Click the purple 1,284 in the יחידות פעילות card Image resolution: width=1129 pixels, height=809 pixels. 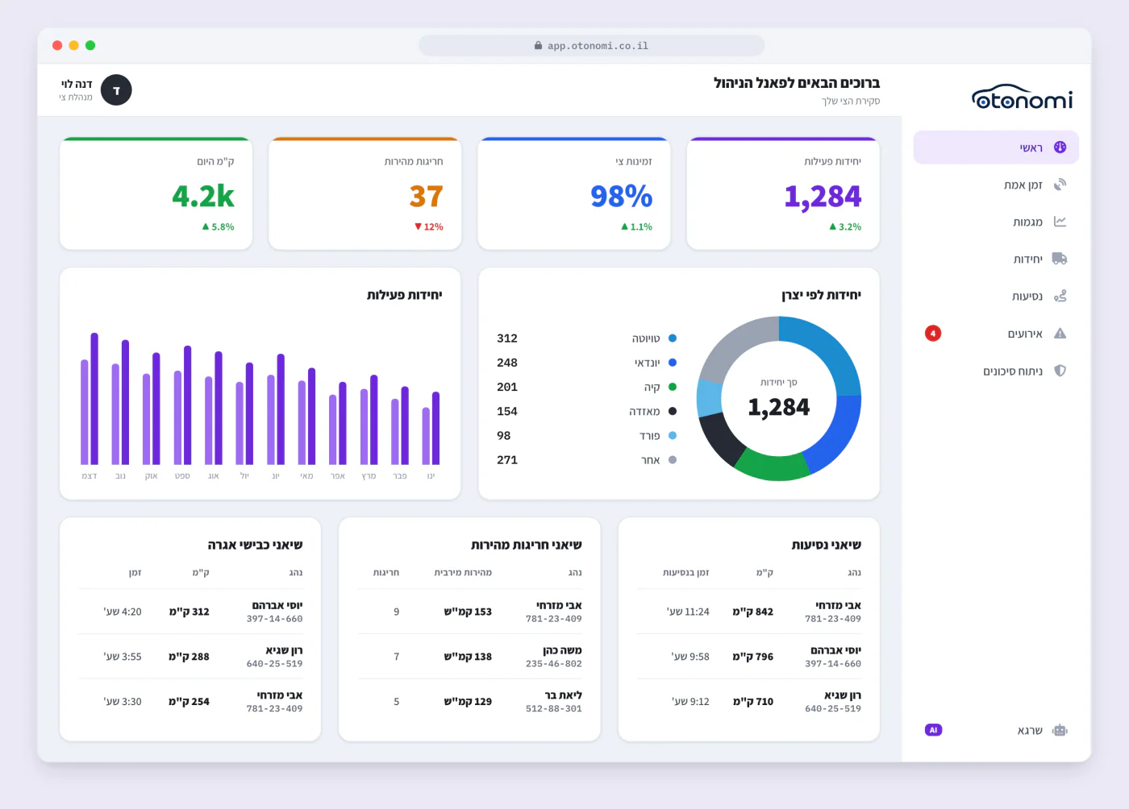pyautogui.click(x=823, y=196)
